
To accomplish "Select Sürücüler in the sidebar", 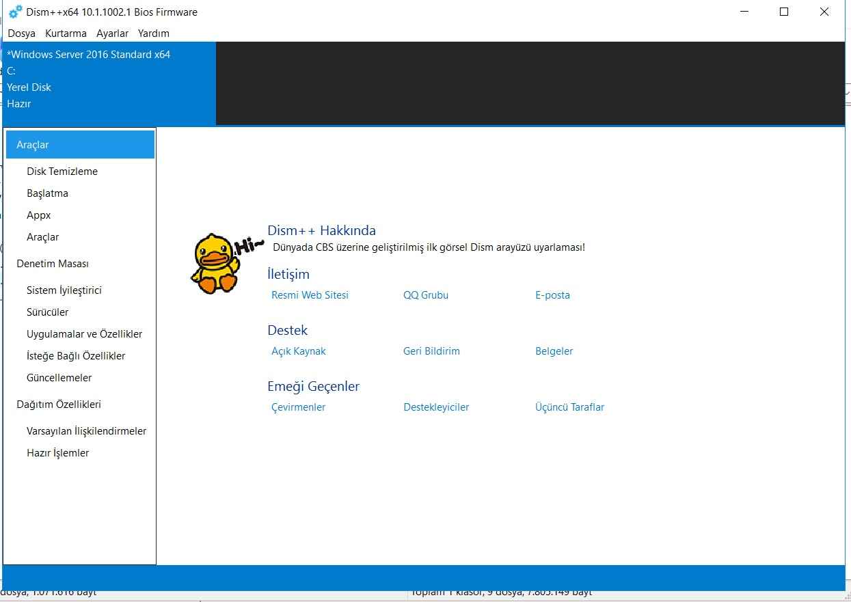I will [48, 312].
